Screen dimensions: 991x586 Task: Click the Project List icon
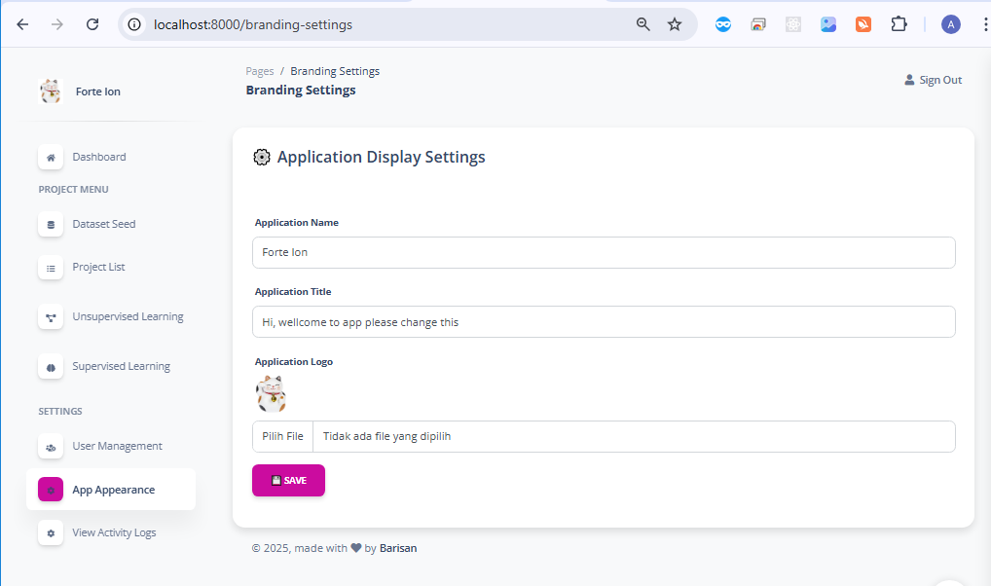(x=51, y=268)
